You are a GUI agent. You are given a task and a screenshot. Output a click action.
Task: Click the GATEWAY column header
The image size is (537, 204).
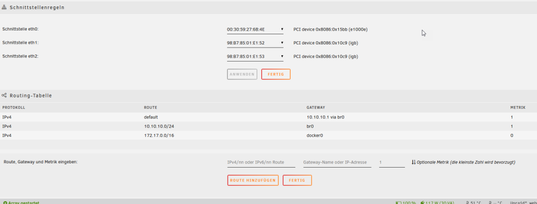point(315,108)
